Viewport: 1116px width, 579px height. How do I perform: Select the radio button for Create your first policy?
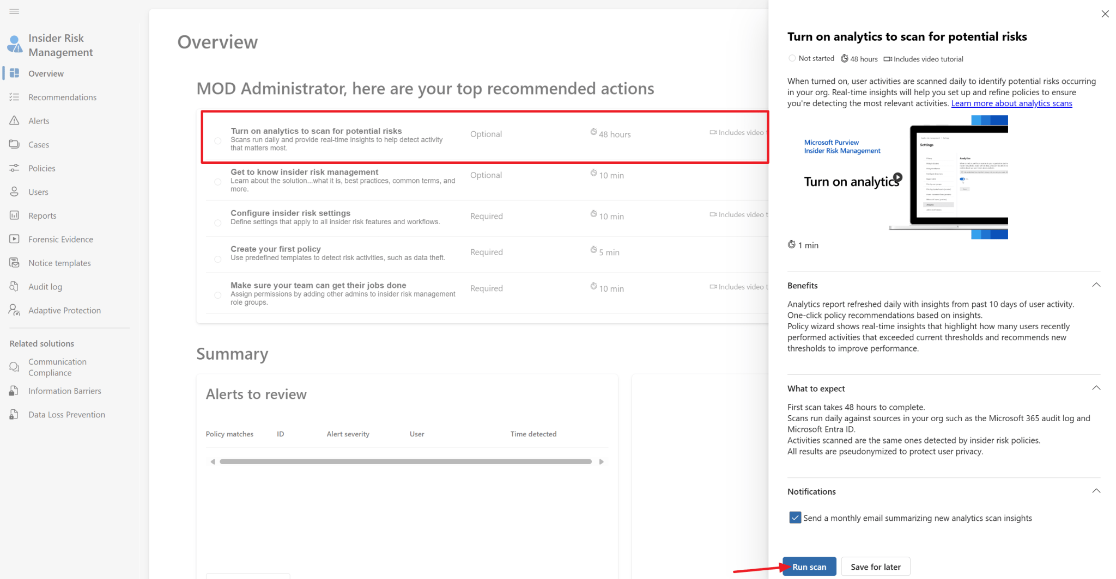pyautogui.click(x=217, y=259)
